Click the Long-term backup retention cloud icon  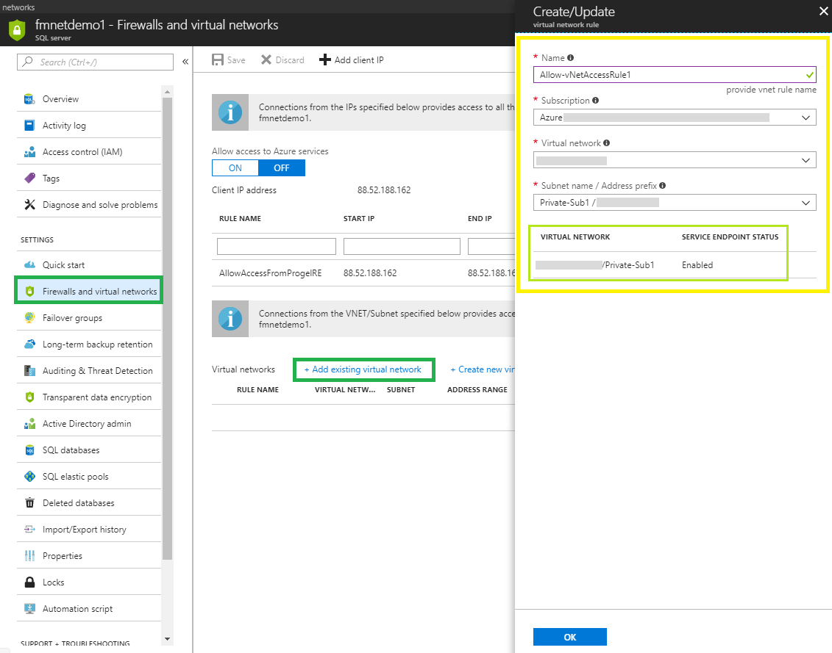29,344
